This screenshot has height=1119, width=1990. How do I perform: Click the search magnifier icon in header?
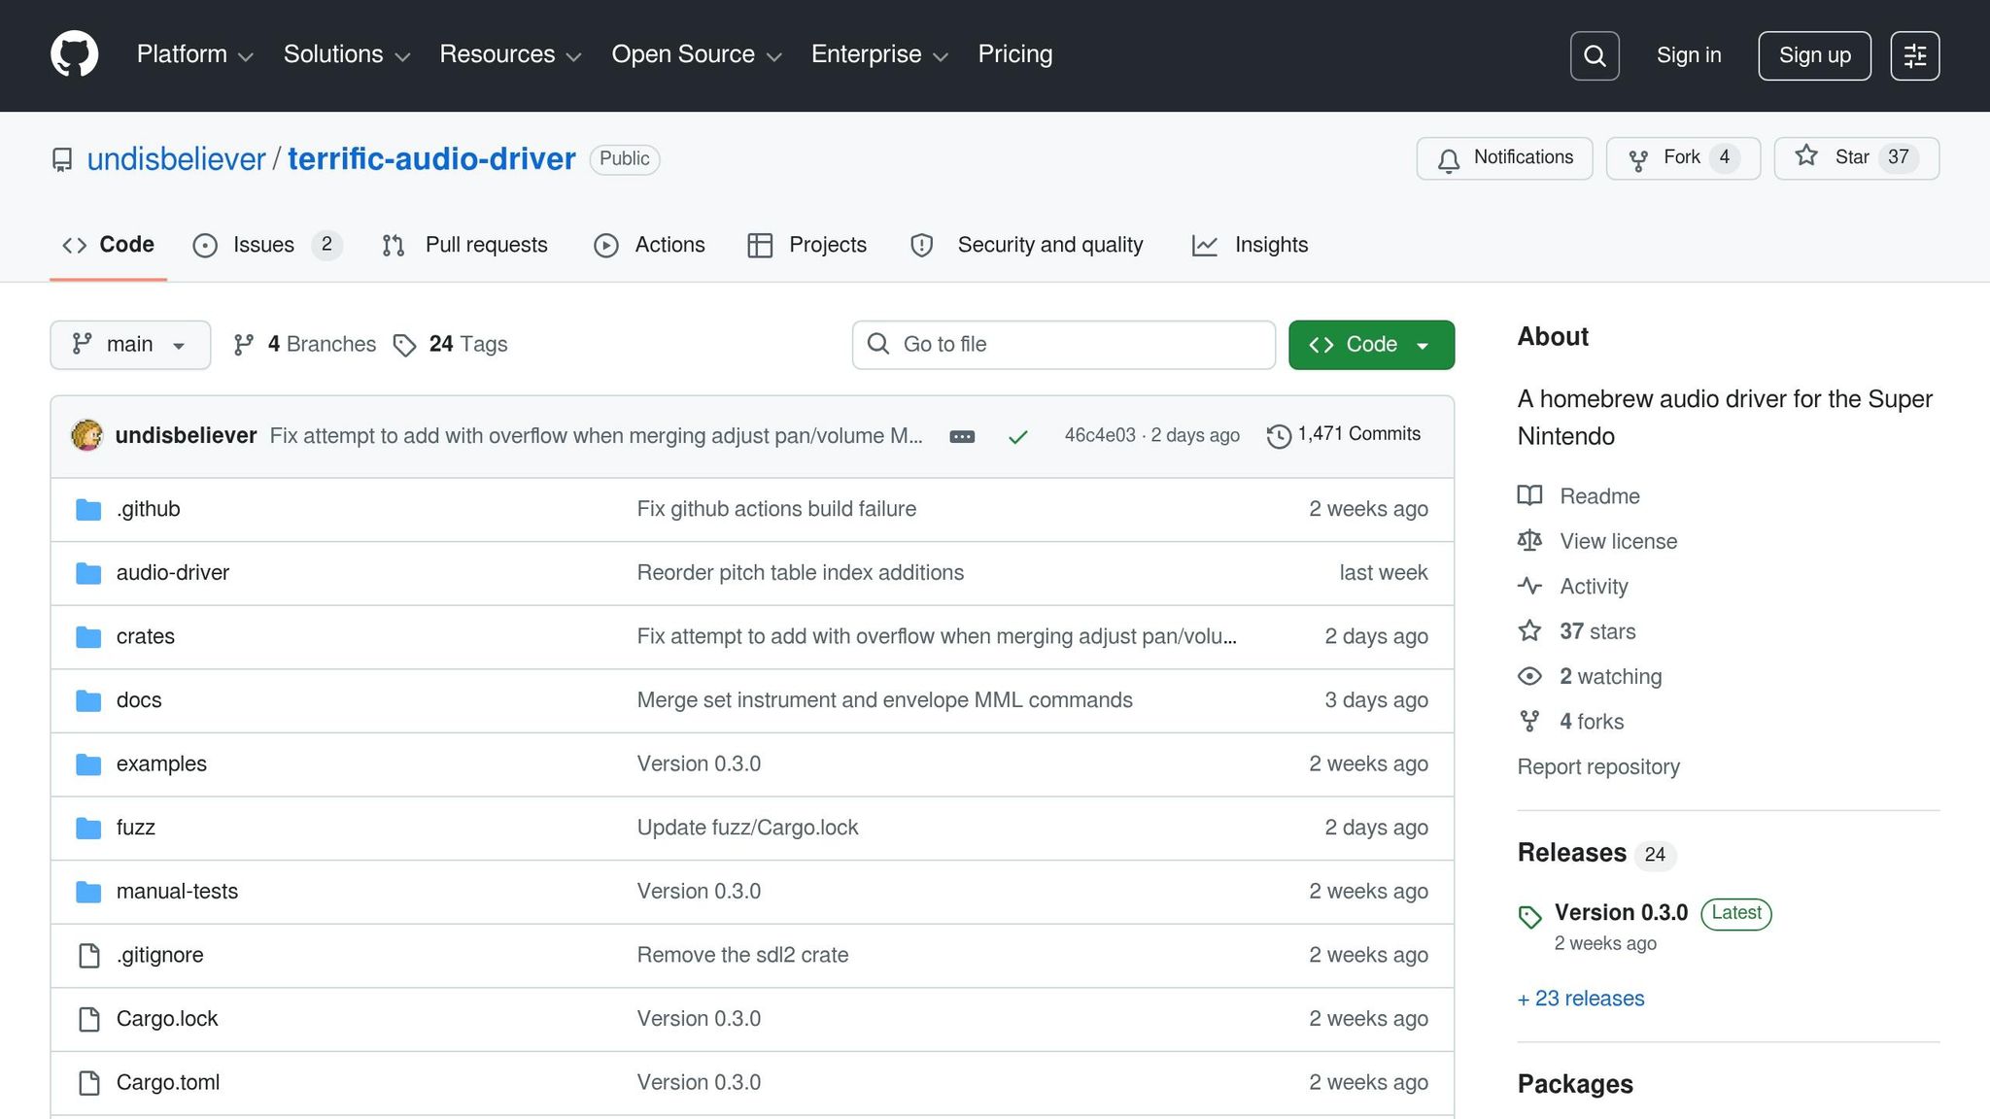pyautogui.click(x=1595, y=55)
